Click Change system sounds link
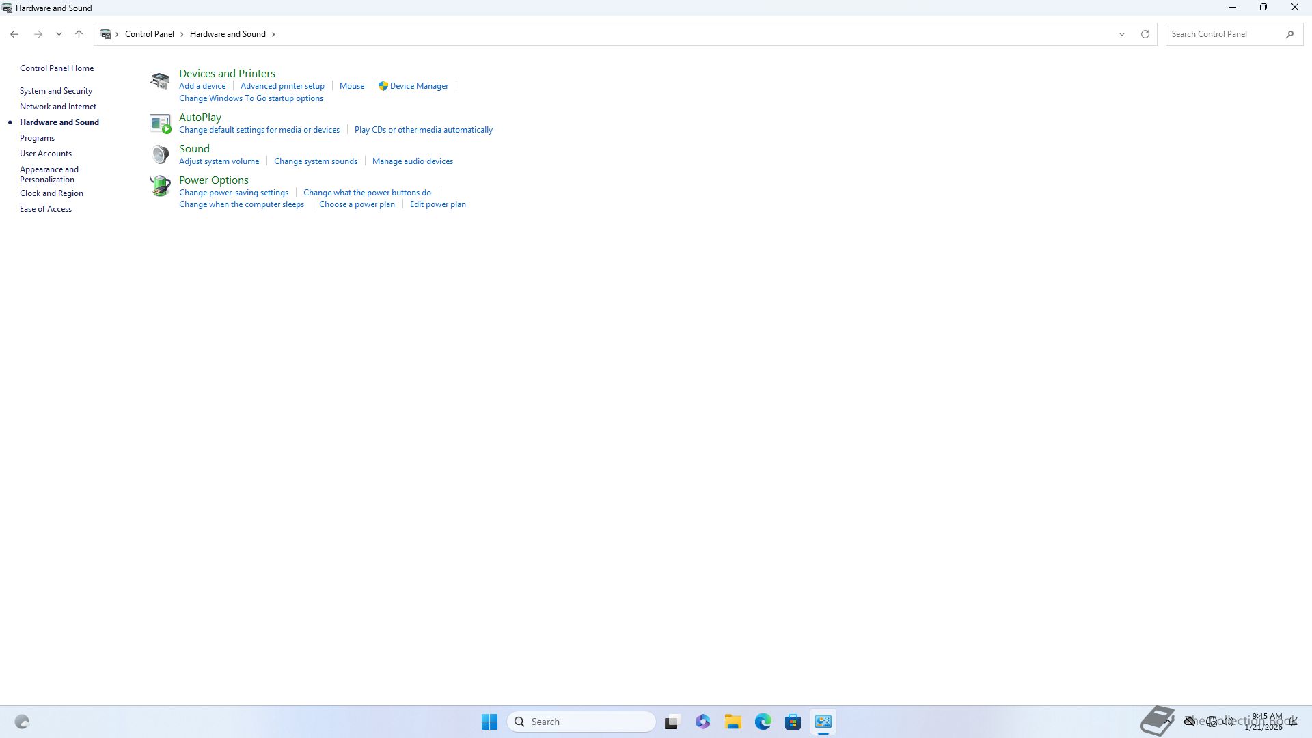 point(315,161)
